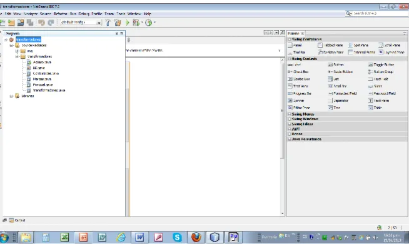Click the editor vertical scrollbar down arrow

(x=282, y=213)
